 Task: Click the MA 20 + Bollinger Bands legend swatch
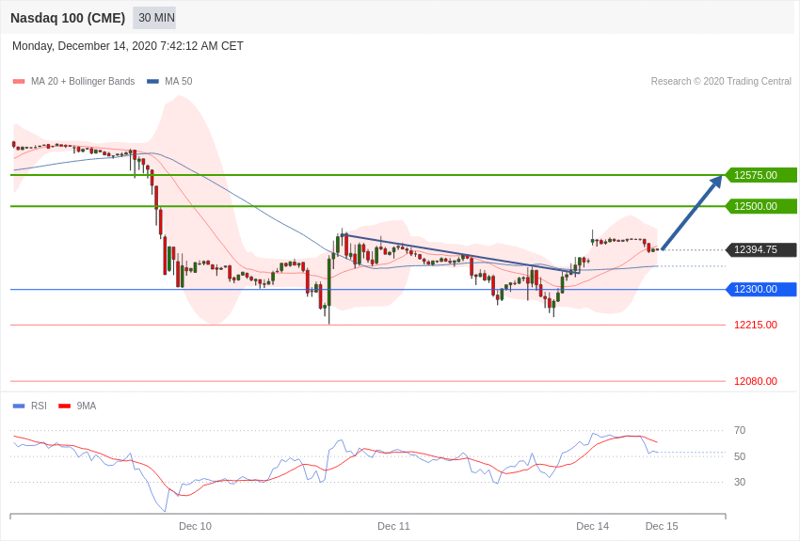click(x=19, y=82)
